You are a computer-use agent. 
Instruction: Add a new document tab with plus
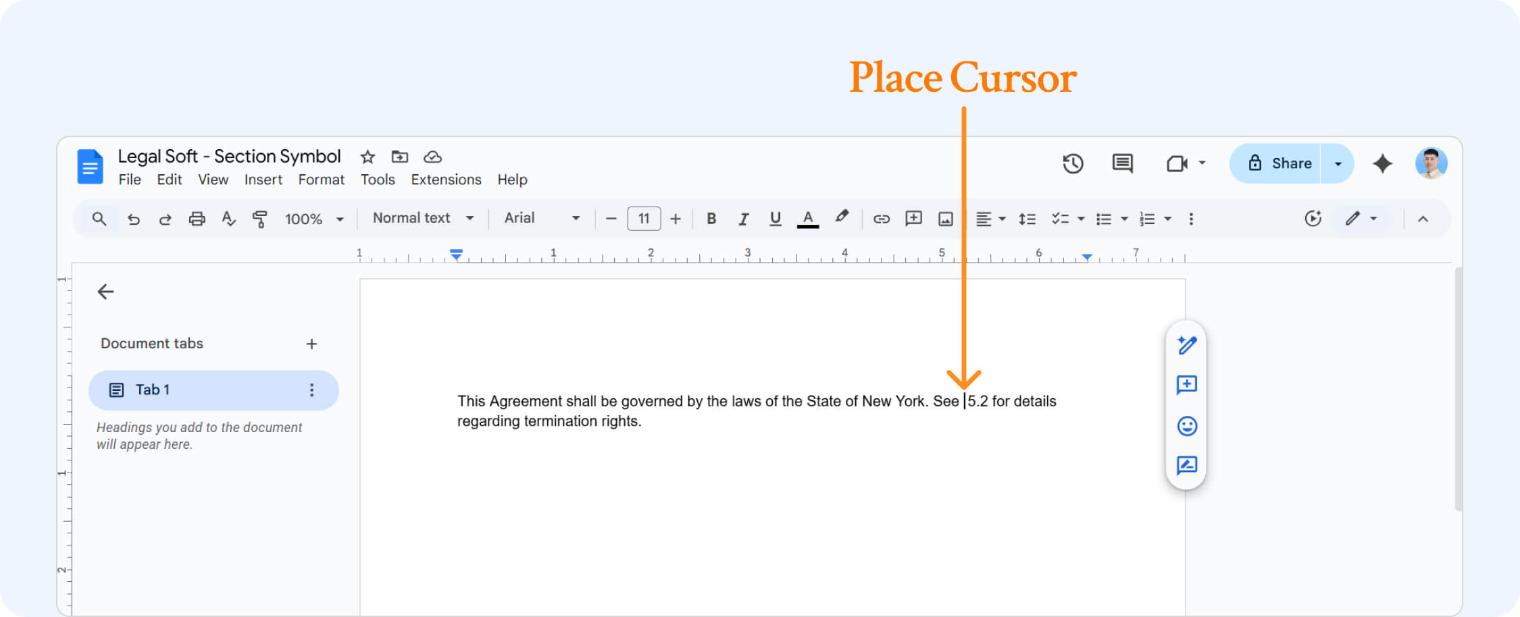click(x=311, y=344)
